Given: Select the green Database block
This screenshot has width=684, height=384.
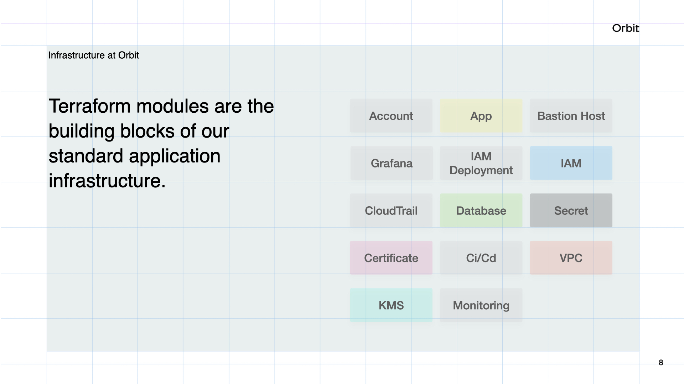Looking at the screenshot, I should 481,210.
